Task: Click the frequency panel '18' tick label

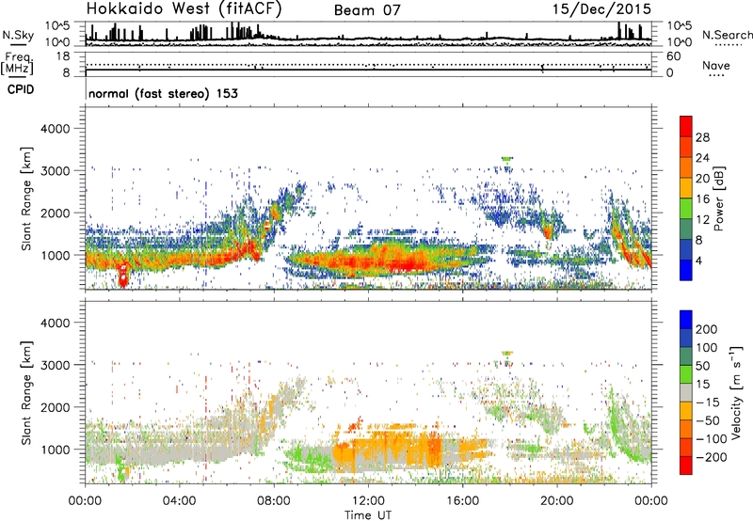Action: (x=64, y=56)
